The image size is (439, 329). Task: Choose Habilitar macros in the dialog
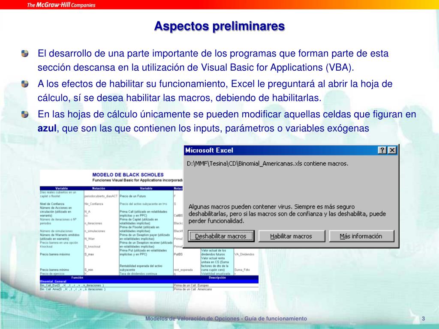point(292,236)
